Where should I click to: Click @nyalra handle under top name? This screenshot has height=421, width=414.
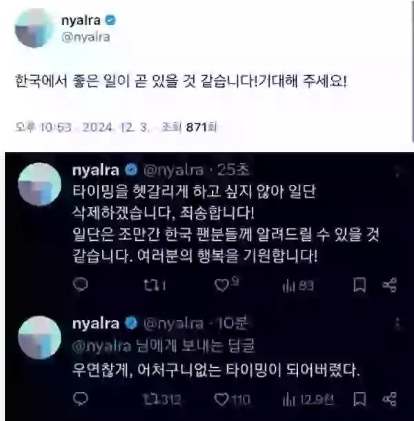click(86, 37)
